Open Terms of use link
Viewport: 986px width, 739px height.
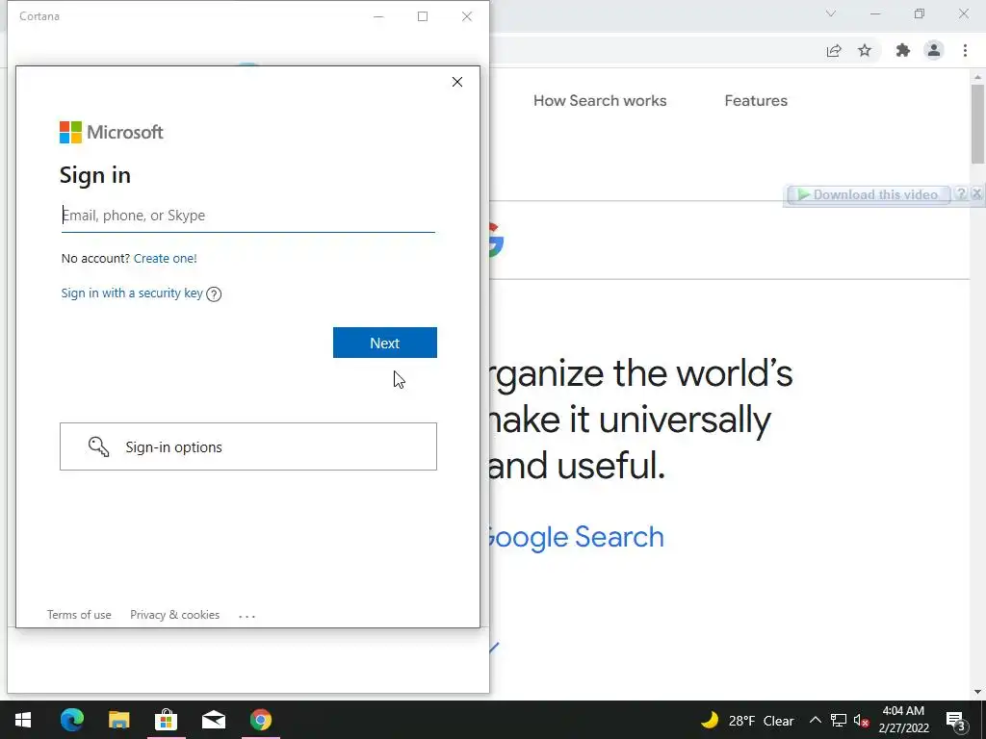coord(79,615)
